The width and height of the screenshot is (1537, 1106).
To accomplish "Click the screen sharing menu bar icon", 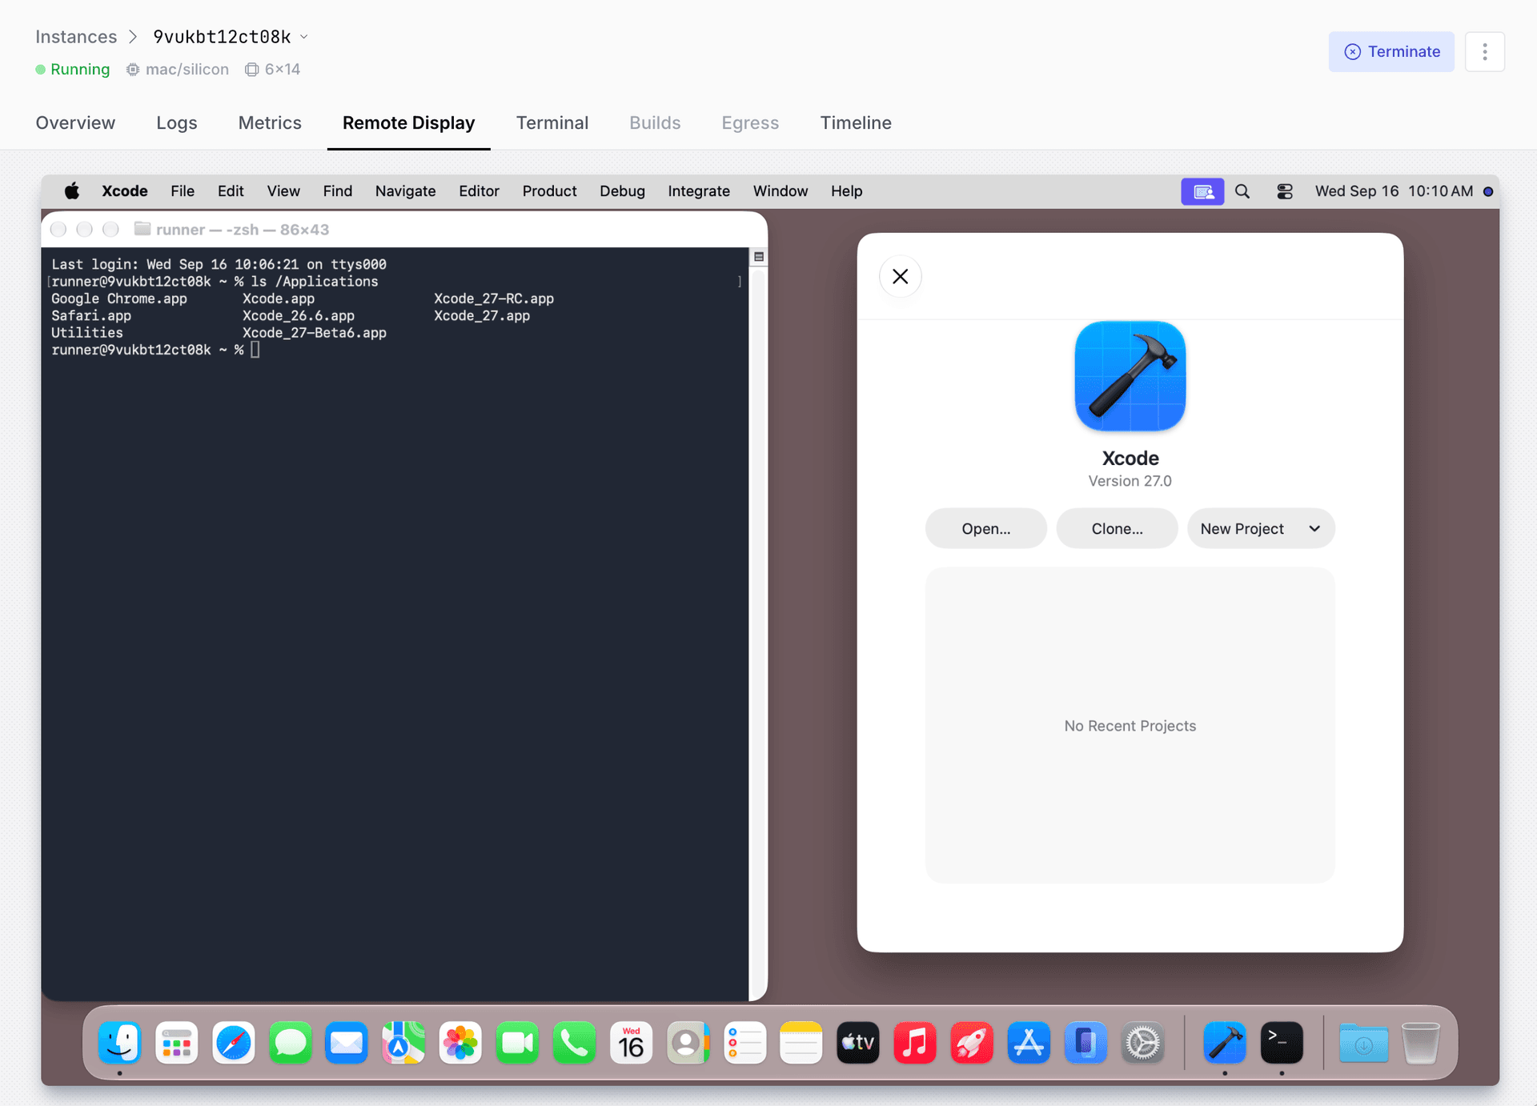I will [x=1202, y=191].
